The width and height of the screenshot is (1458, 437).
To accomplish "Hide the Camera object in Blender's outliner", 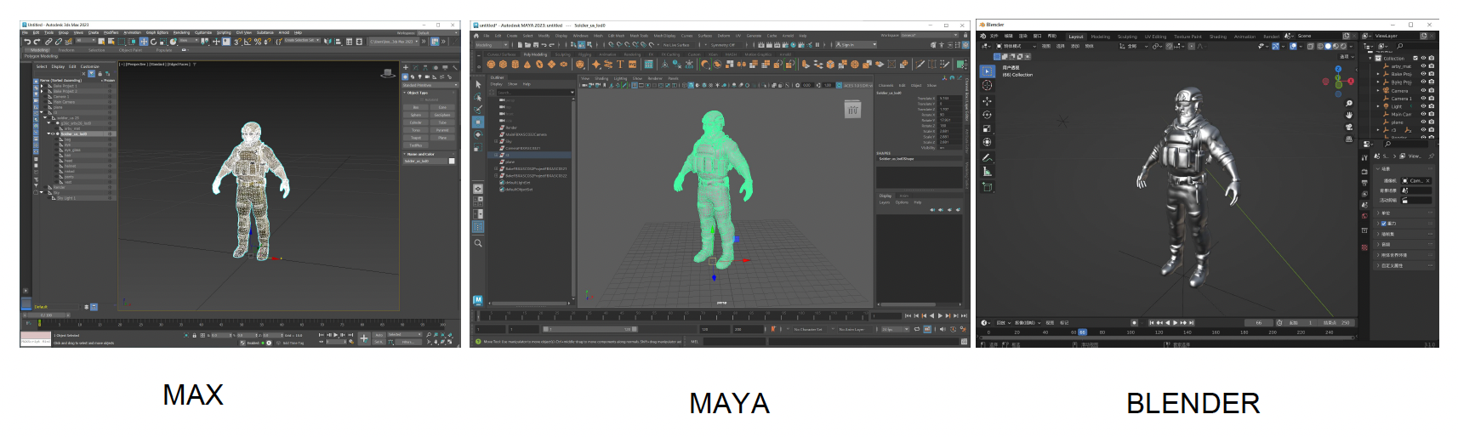I will pyautogui.click(x=1423, y=90).
